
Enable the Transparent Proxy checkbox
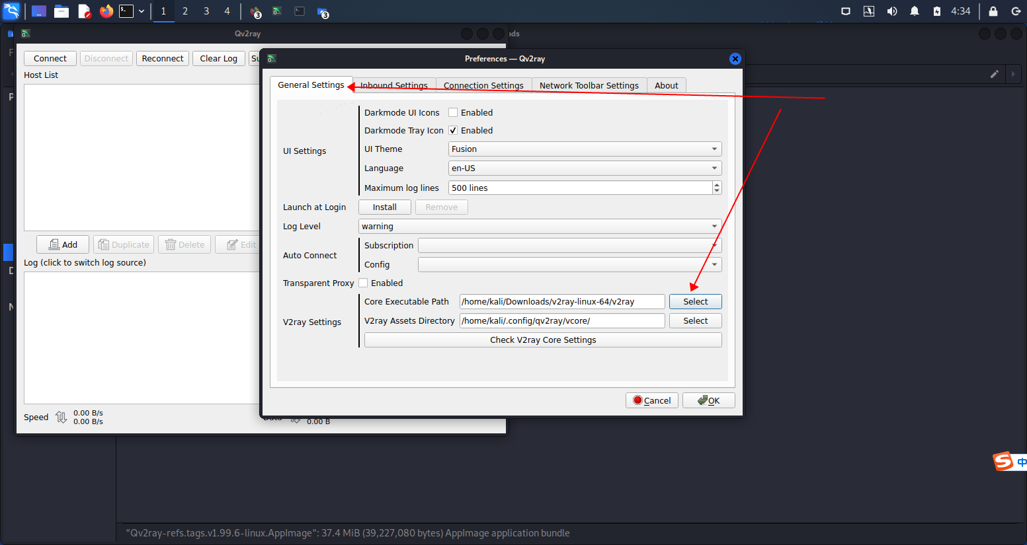[363, 283]
